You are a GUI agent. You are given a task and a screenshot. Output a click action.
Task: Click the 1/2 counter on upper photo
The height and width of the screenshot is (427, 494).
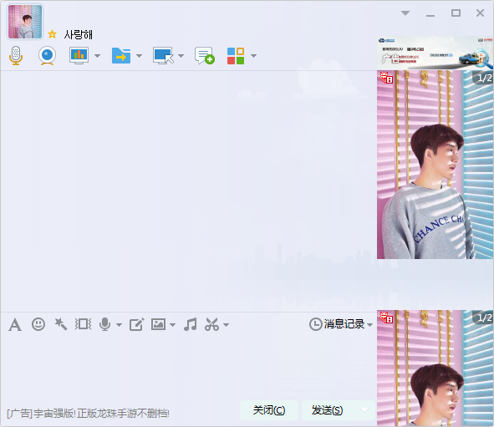coord(484,78)
